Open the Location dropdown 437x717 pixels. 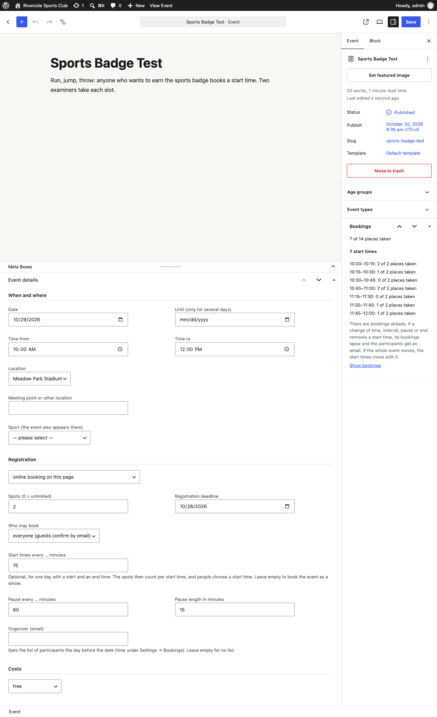pos(40,379)
